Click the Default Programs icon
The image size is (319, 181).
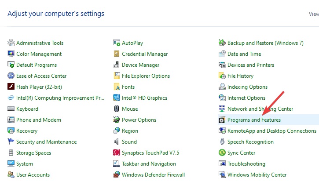(11, 65)
